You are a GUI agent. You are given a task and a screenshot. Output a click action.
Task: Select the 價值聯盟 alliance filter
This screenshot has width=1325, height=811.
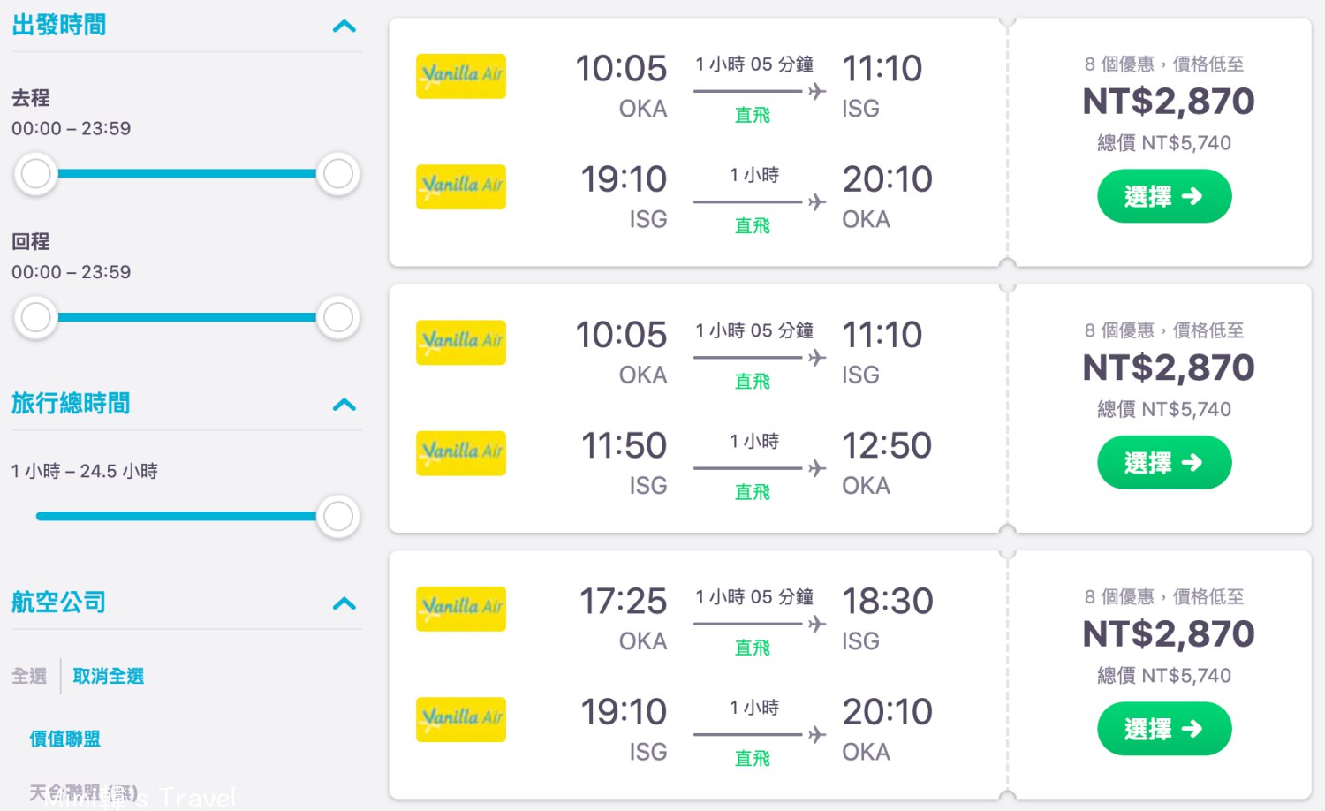coord(64,739)
